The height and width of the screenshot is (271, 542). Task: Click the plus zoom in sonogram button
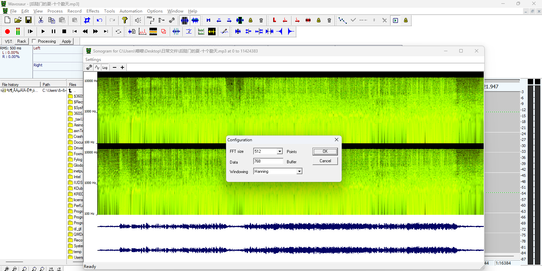click(122, 67)
